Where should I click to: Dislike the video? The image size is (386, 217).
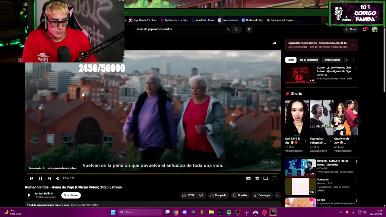201,195
